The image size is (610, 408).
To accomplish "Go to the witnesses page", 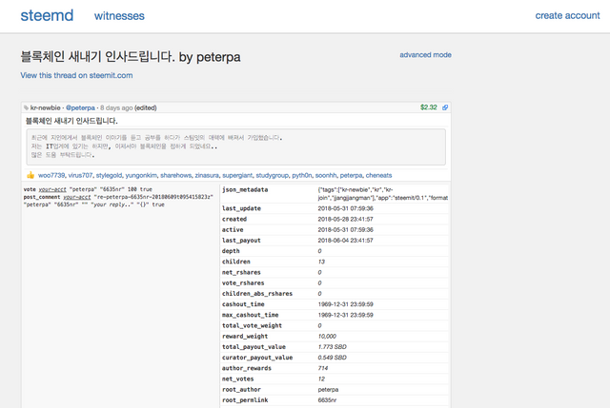I will 119,16.
